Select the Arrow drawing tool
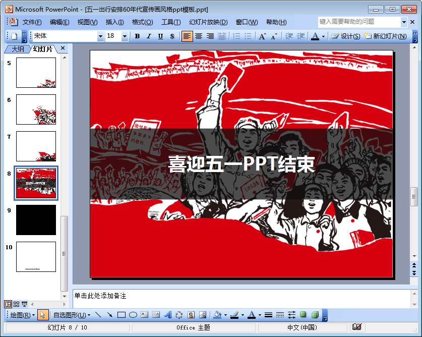The width and height of the screenshot is (422, 337). pyautogui.click(x=110, y=315)
